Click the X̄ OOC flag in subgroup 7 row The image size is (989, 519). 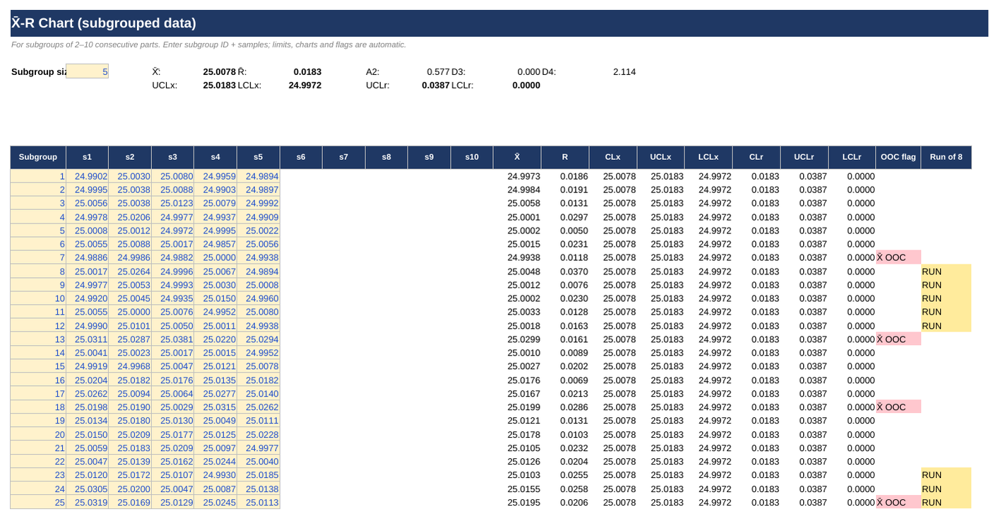[898, 257]
